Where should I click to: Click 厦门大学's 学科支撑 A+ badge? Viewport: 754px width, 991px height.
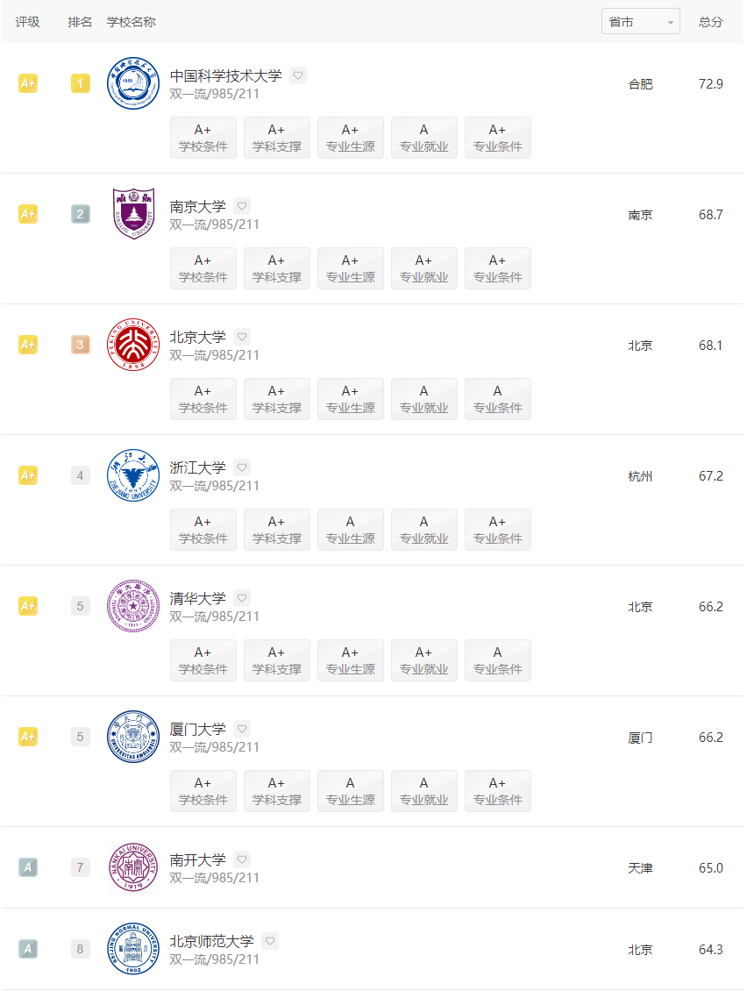[277, 791]
